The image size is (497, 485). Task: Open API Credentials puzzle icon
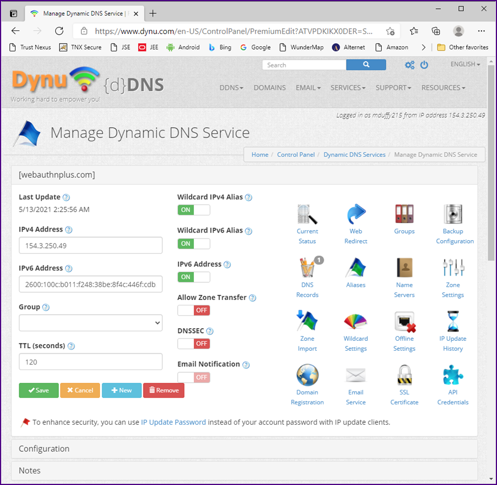453,376
